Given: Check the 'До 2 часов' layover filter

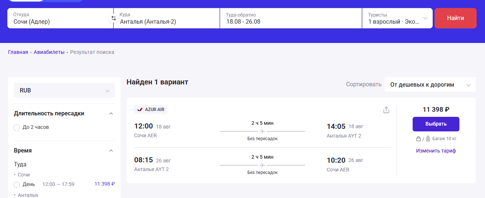Looking at the screenshot, I should pos(17,127).
